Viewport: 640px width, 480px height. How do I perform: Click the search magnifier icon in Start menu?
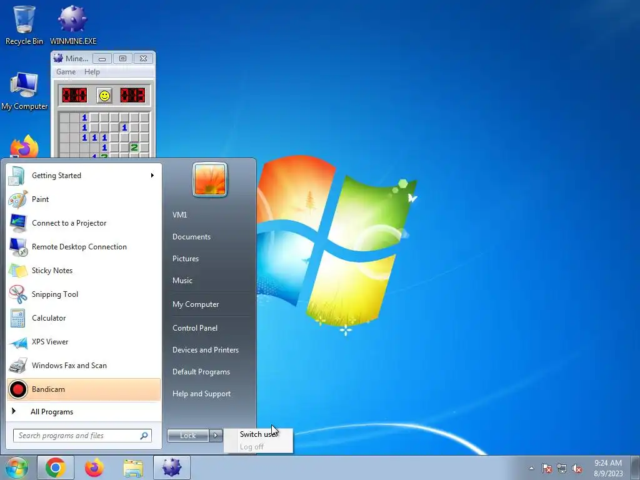144,436
